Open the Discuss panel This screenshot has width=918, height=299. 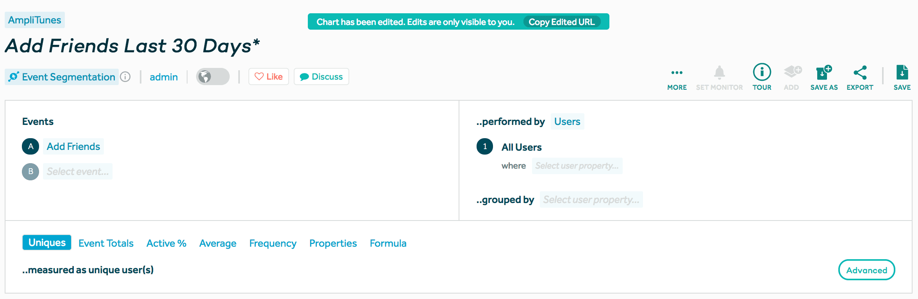(x=321, y=77)
